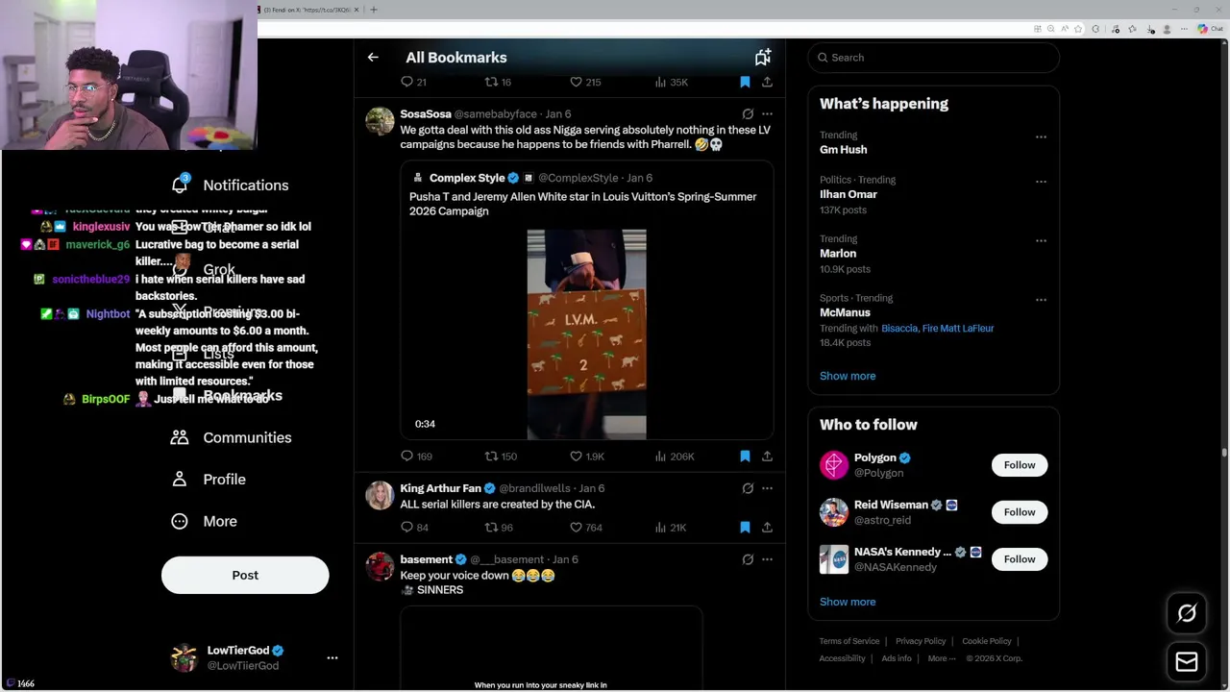Expand More in the X sidebar
This screenshot has height=692, width=1230.
[x=204, y=521]
